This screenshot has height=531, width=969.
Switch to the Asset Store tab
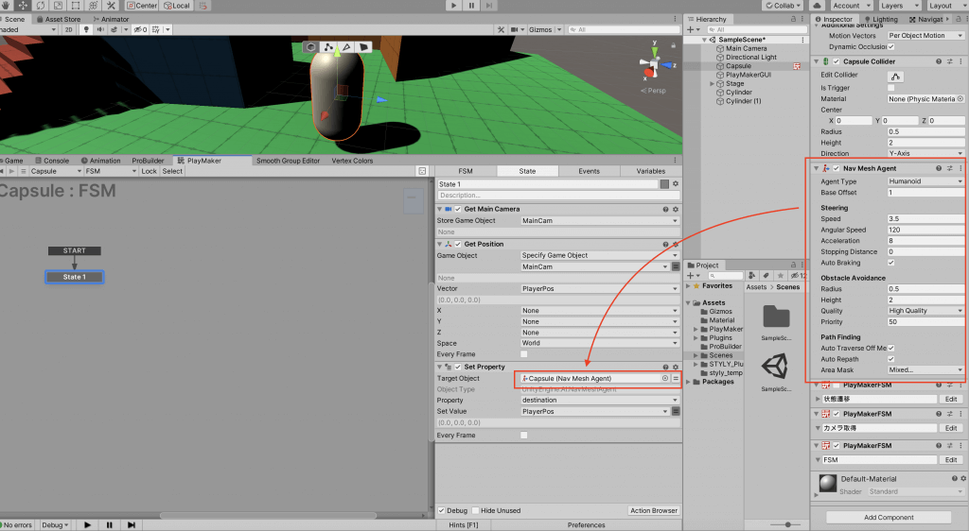62,19
